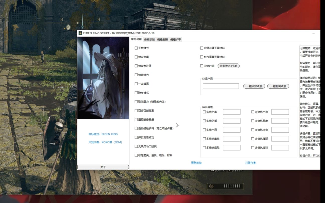
Task: Minimize the Elden Ring script window
Action: pos(314,33)
